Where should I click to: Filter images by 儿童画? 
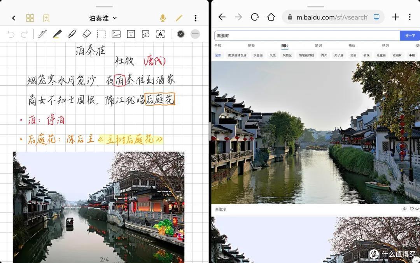(x=381, y=55)
